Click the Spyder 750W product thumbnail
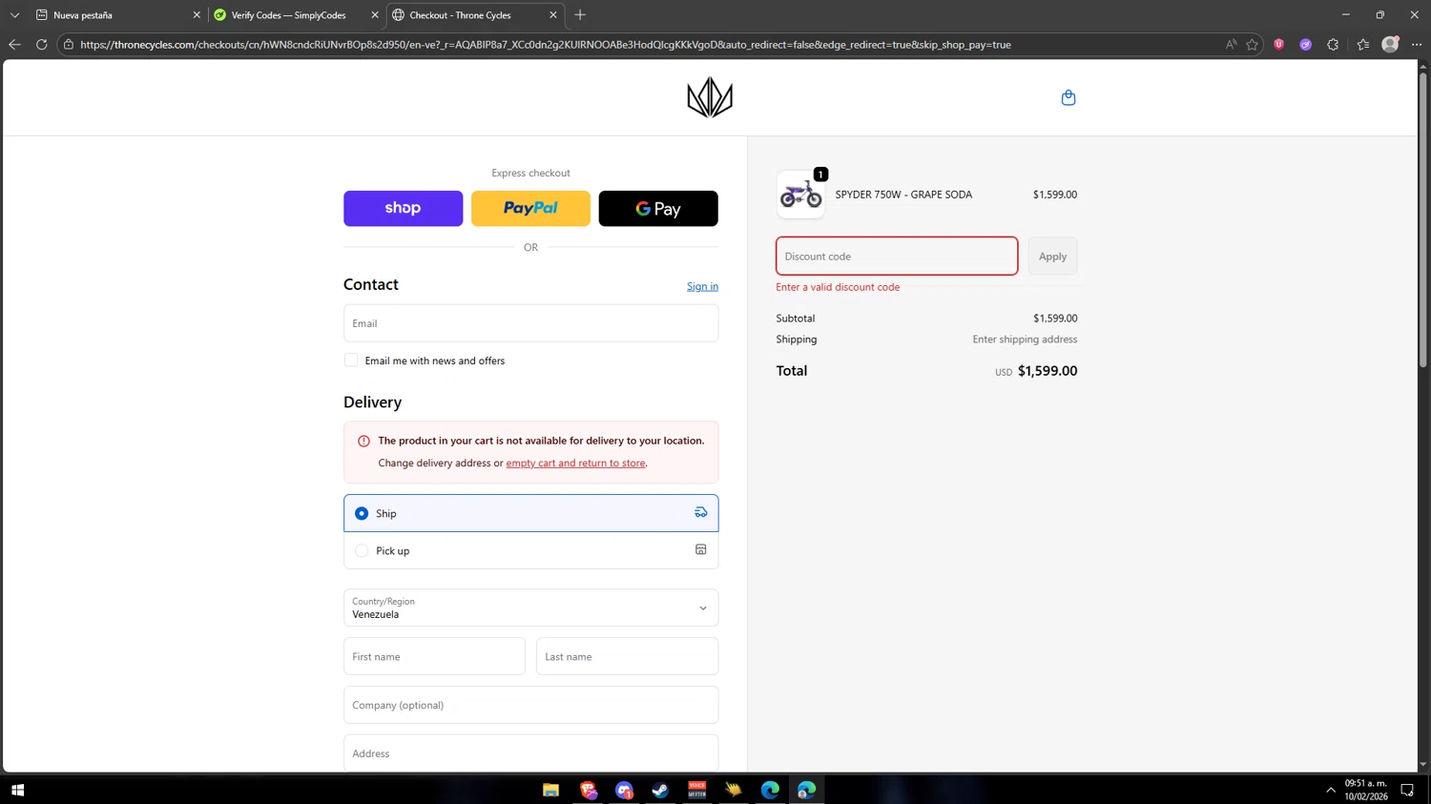1431x804 pixels. [x=800, y=195]
